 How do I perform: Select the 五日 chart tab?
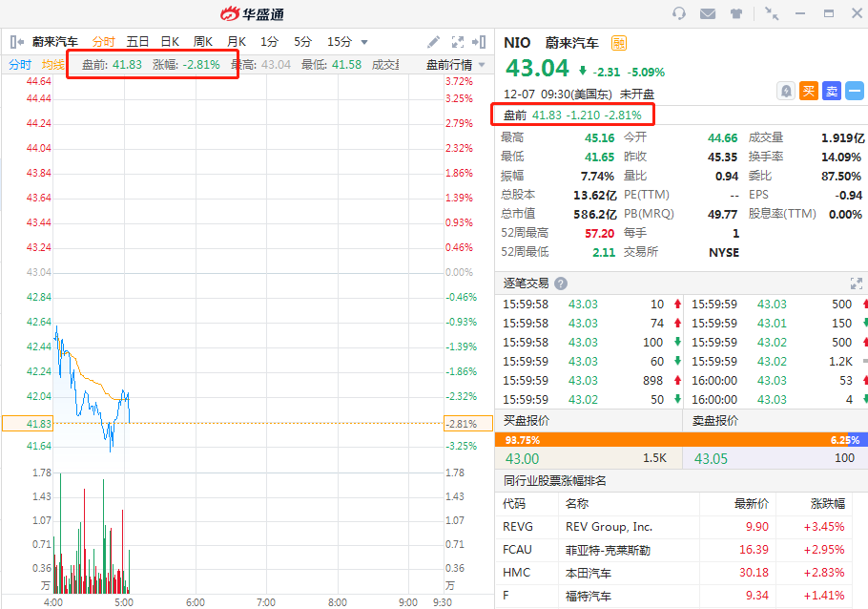coord(137,42)
